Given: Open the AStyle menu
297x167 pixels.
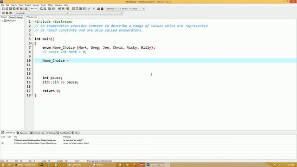Looking at the screenshot, I should [50, 5].
